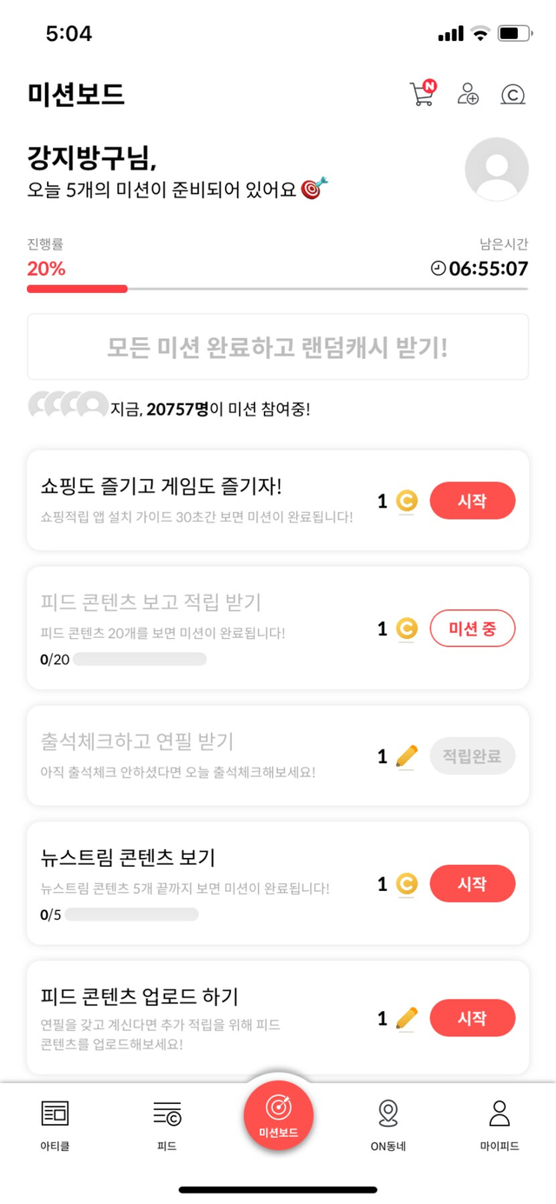
Task: Click the coin icon on 뉴스트림 mission
Action: (407, 884)
